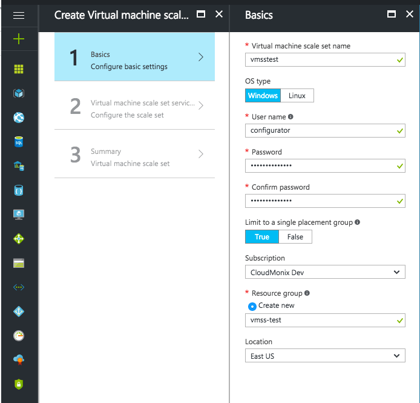This screenshot has width=420, height=403.
Task: Expand step 2 scale set service chevron
Action: tap(201, 105)
